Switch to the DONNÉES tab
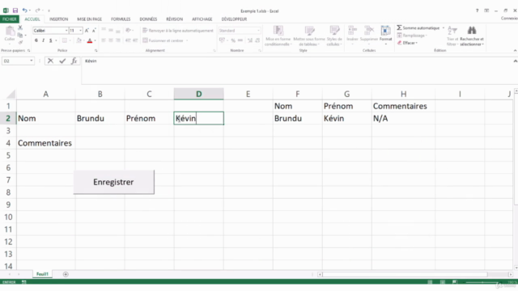Viewport: 518px width, 291px height. [148, 19]
